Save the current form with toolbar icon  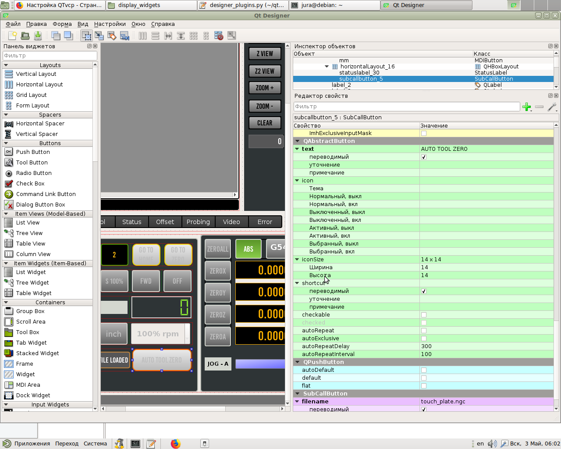38,36
